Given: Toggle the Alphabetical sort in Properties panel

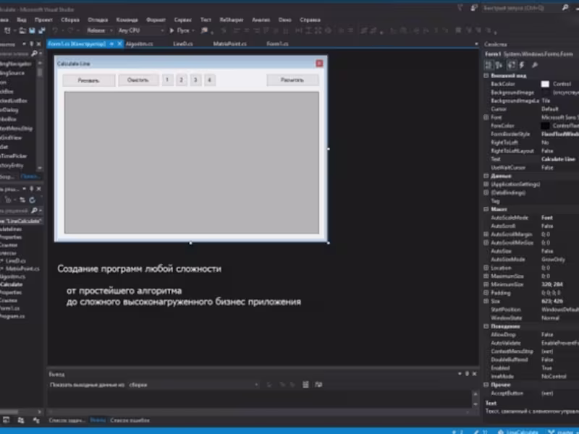Looking at the screenshot, I should [x=499, y=65].
